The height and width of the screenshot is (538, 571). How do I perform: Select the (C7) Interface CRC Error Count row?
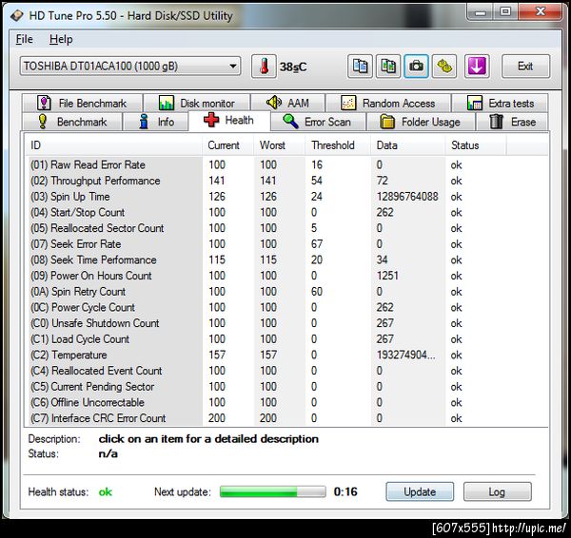pyautogui.click(x=285, y=418)
